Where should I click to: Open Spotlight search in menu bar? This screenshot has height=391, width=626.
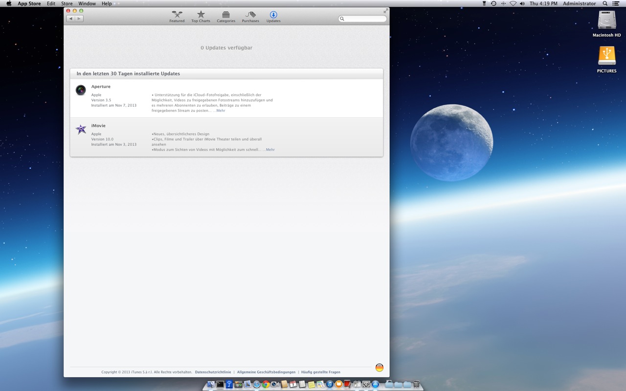604,3
